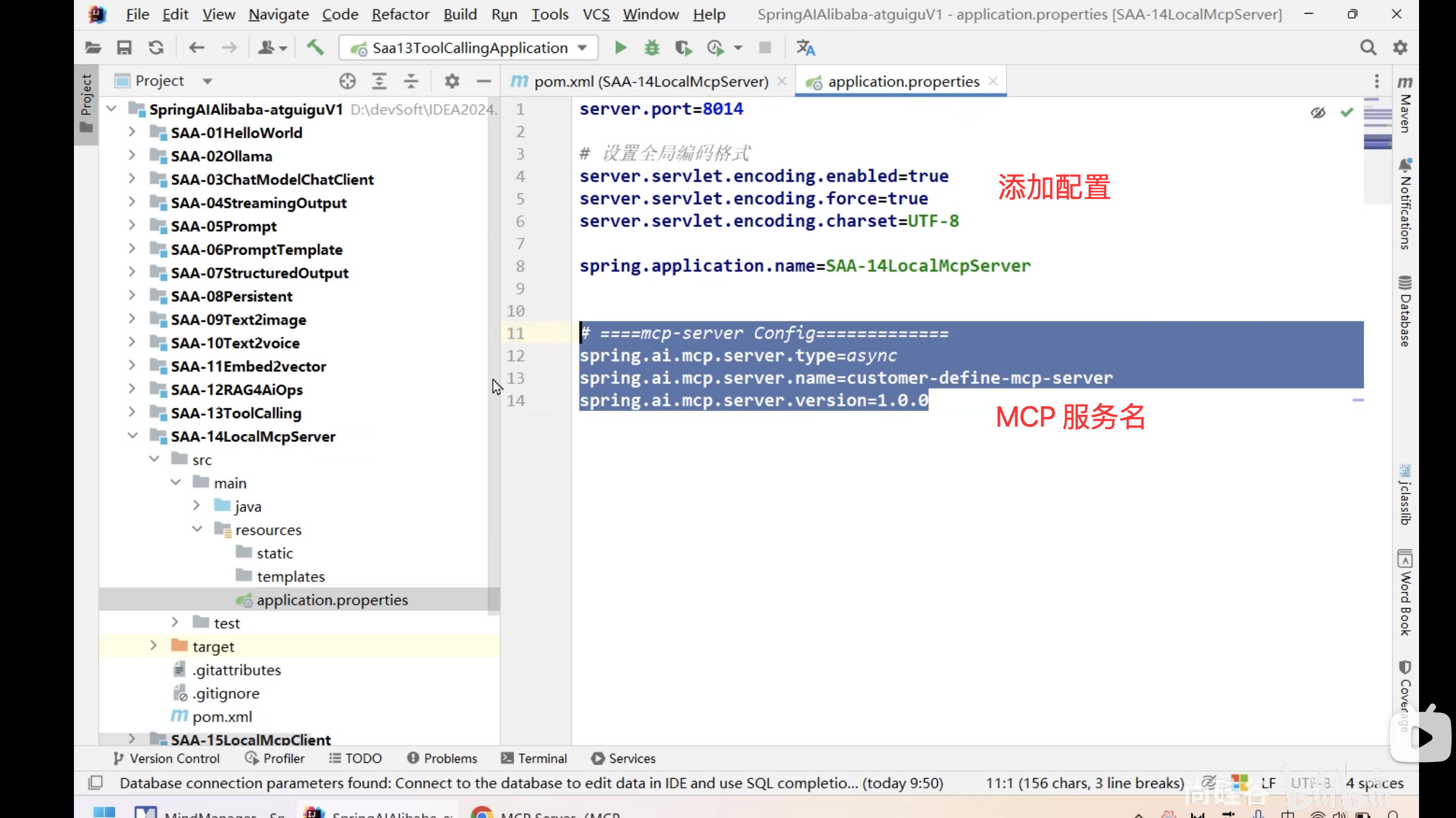Start the Debug bug icon

652,48
